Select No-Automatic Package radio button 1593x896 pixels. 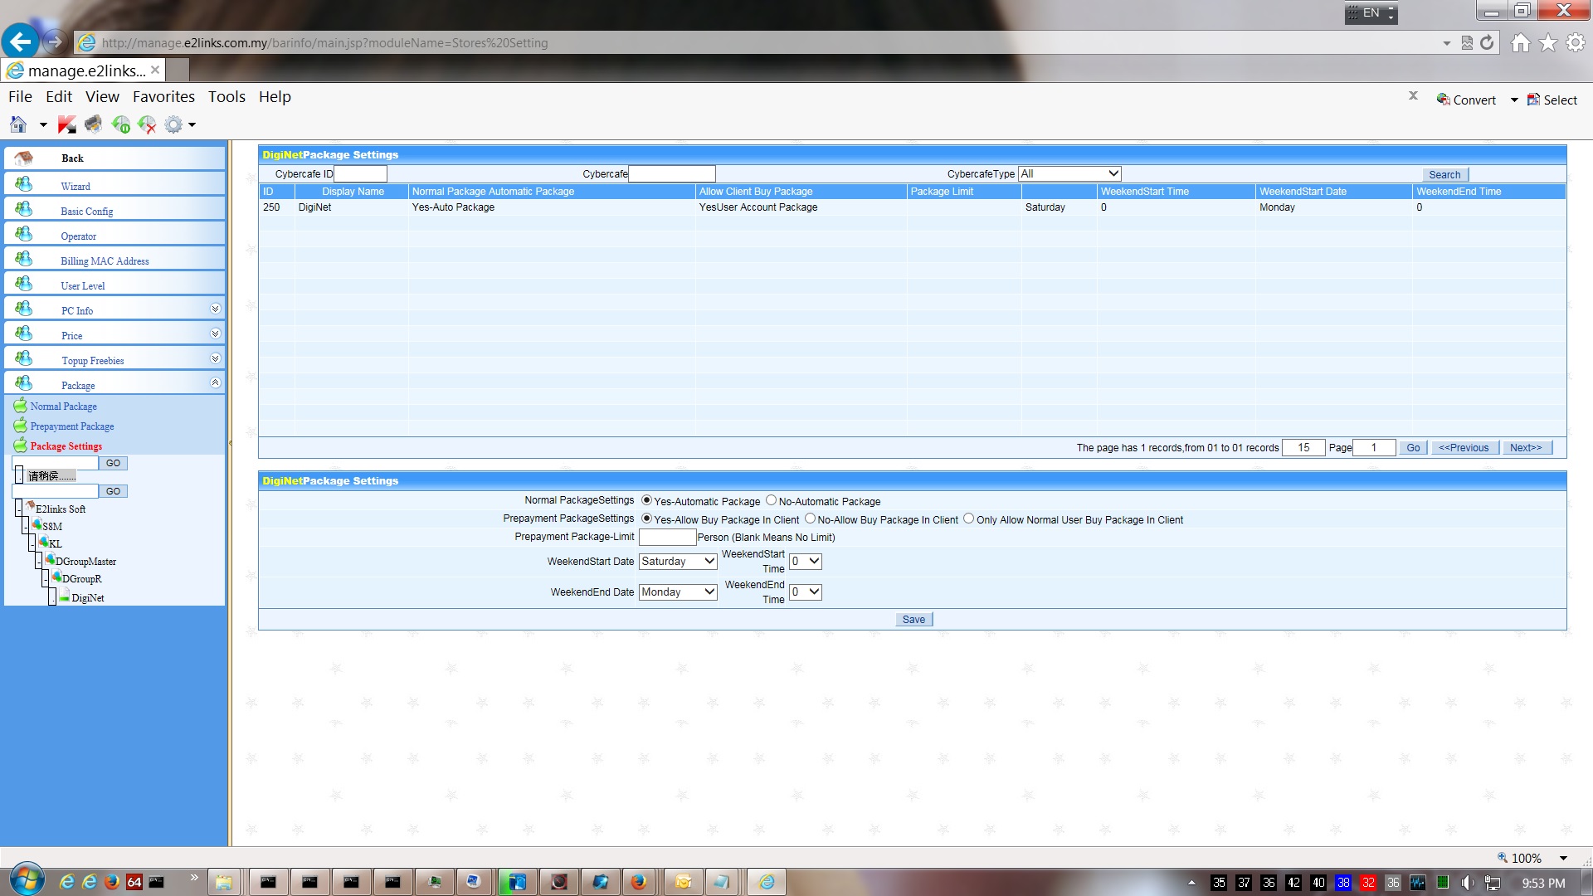click(771, 500)
